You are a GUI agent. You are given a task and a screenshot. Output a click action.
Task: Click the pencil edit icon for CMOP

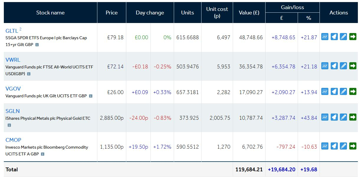(x=343, y=146)
